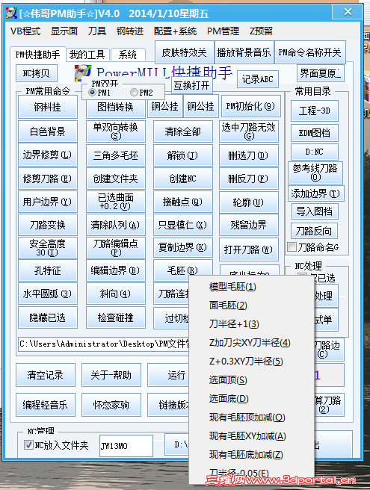
Task: Choose 模型毛胚(1) from the popup menu
Action: pyautogui.click(x=251, y=287)
